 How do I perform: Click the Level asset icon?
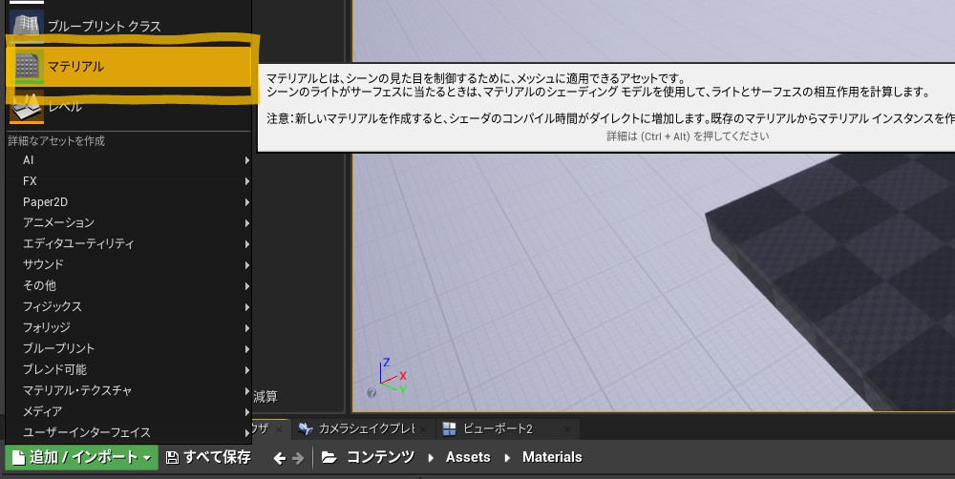27,107
